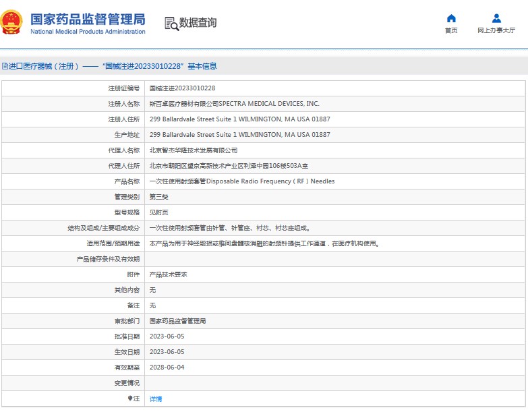Click 网上办事大厅 text link
Viewport: 528px width, 412px height.
coord(496,30)
